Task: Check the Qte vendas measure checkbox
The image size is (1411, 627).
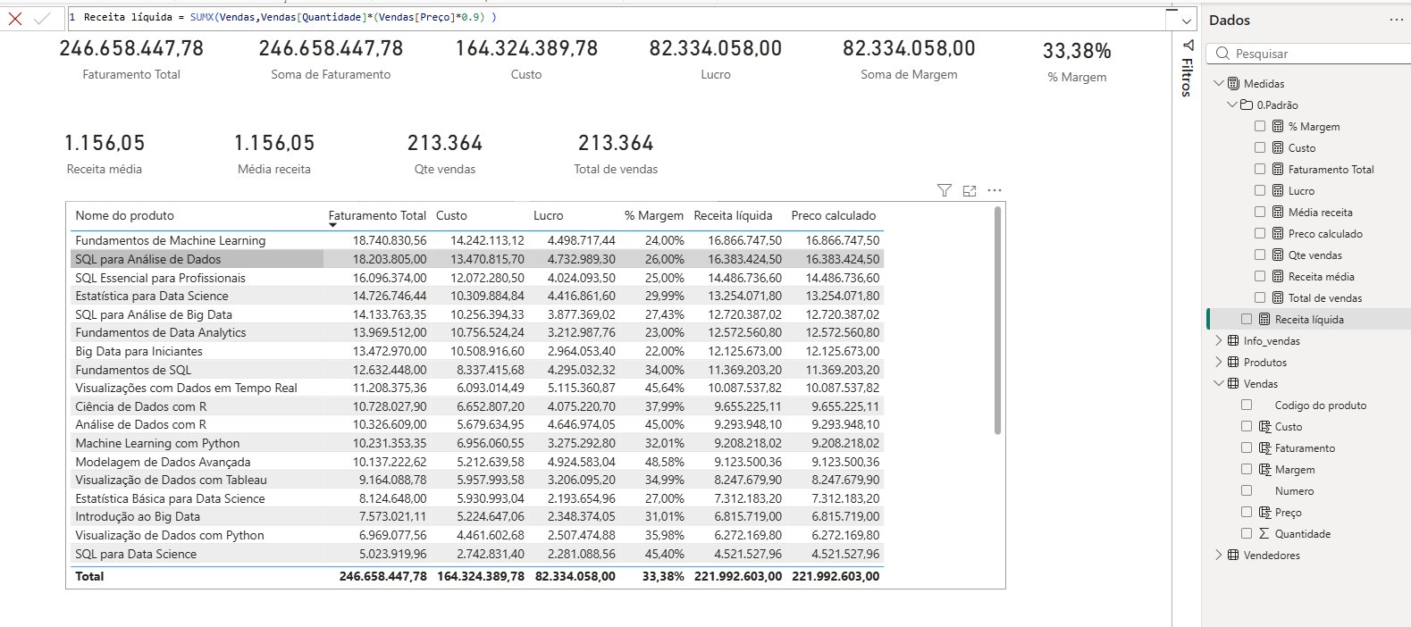Action: click(x=1260, y=255)
